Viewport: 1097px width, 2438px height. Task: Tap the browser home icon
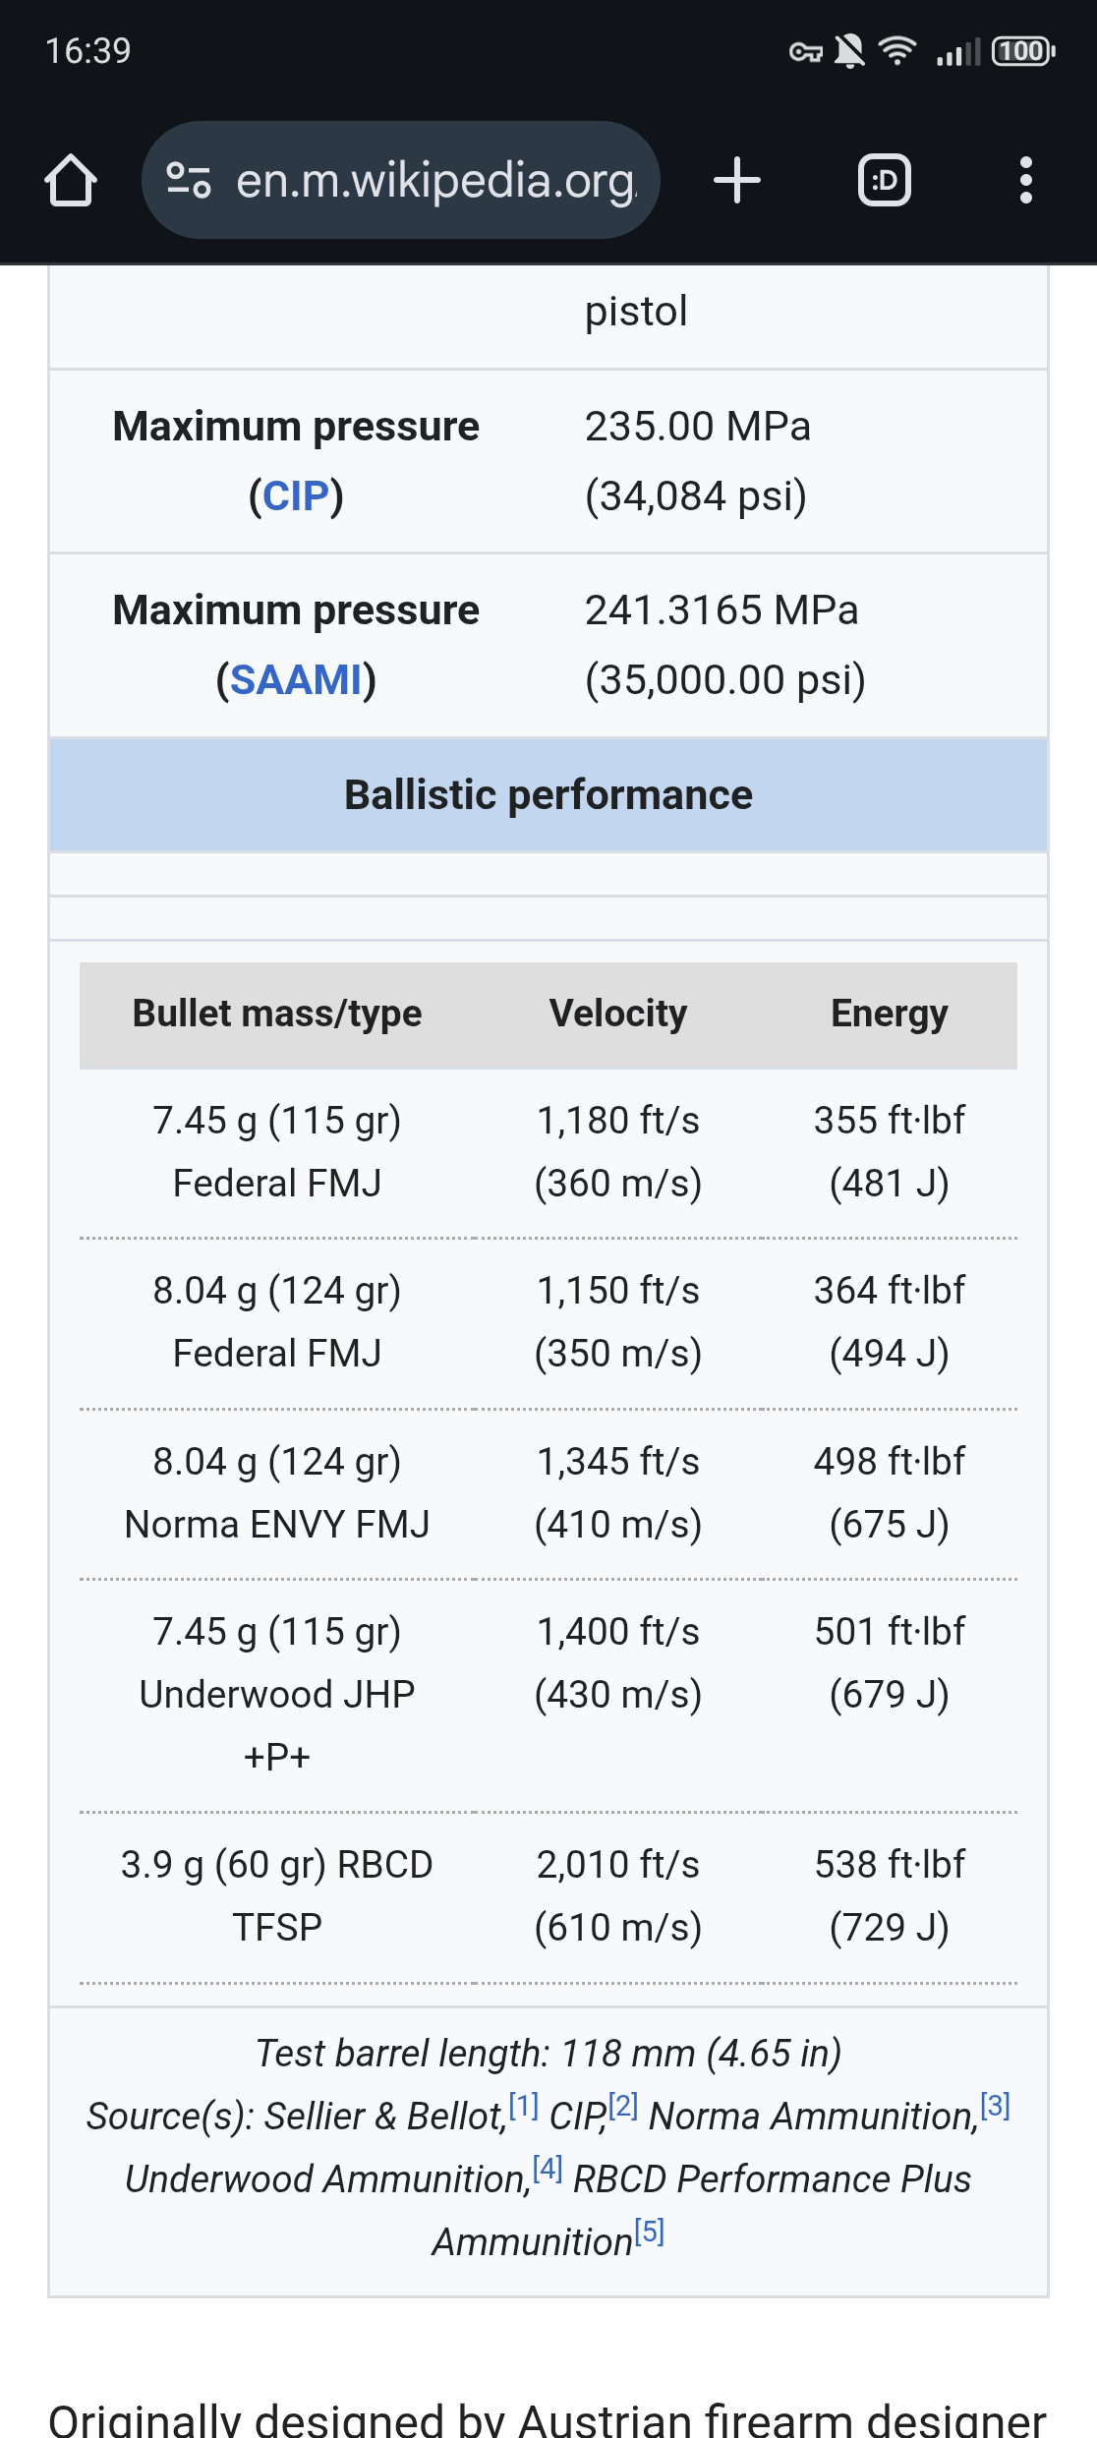pos(71,181)
